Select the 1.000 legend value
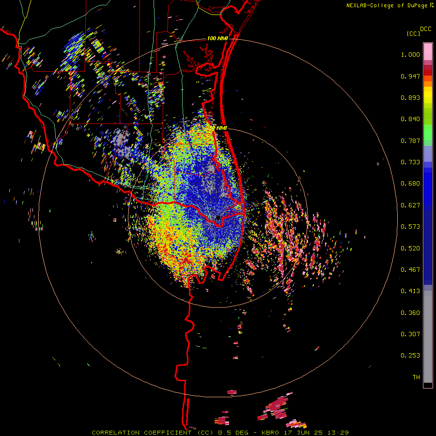The height and width of the screenshot is (436, 436). [410, 54]
